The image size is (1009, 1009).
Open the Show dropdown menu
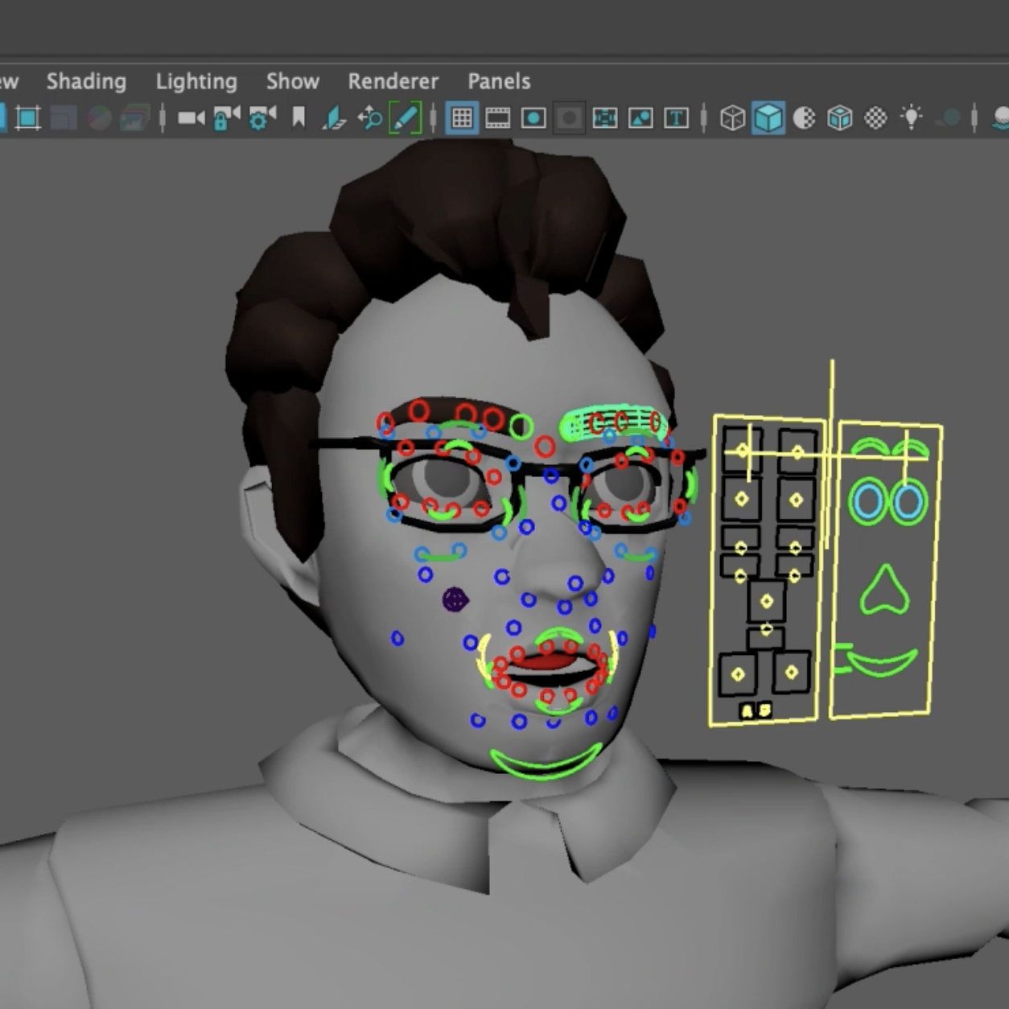293,81
